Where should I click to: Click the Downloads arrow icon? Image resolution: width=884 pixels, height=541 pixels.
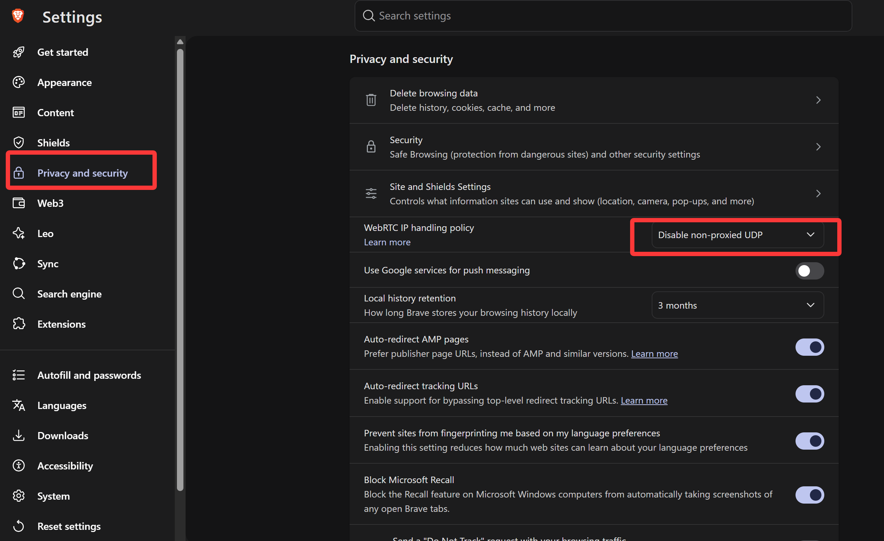point(19,436)
